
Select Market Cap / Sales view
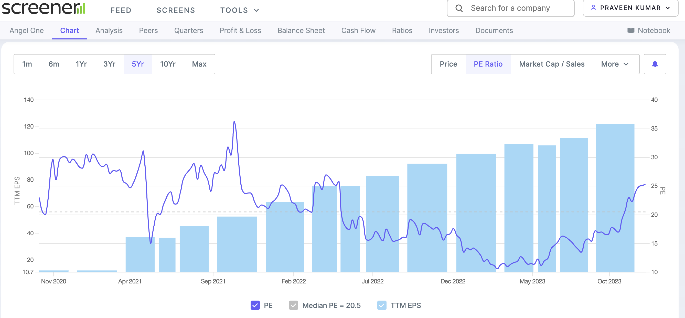pos(552,64)
